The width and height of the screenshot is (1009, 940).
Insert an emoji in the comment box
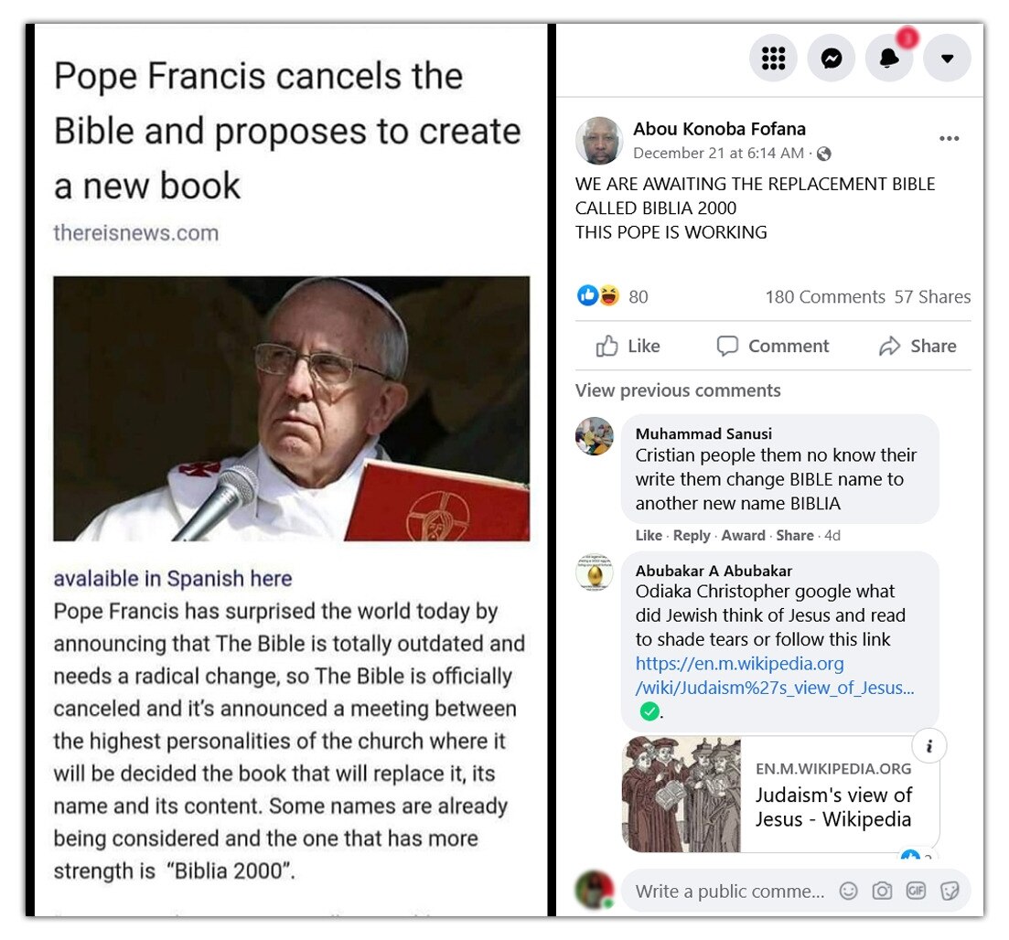click(848, 891)
